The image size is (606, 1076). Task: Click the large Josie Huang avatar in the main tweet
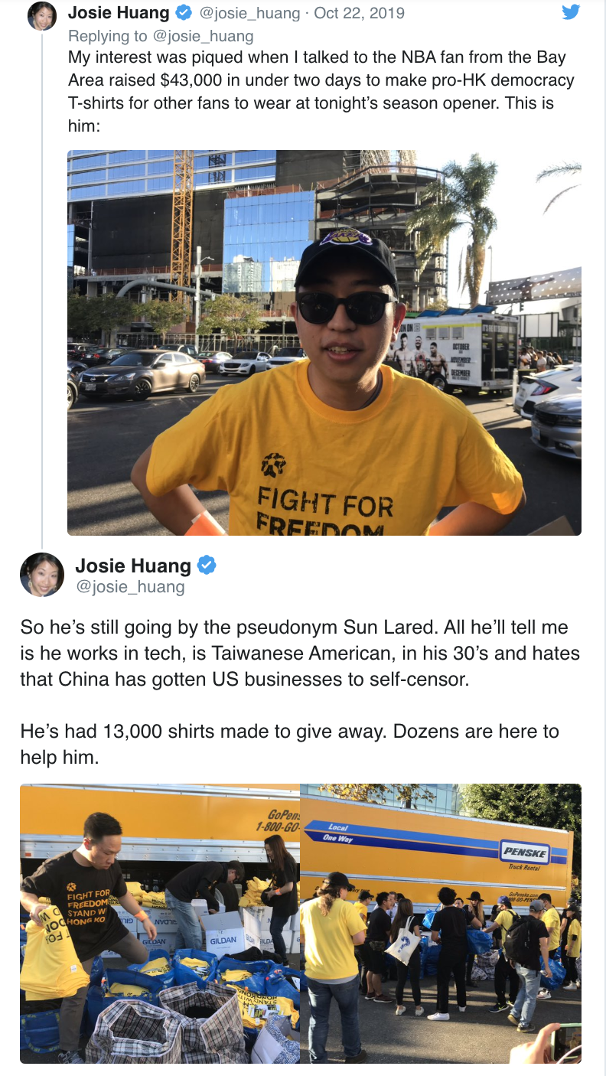coord(42,575)
